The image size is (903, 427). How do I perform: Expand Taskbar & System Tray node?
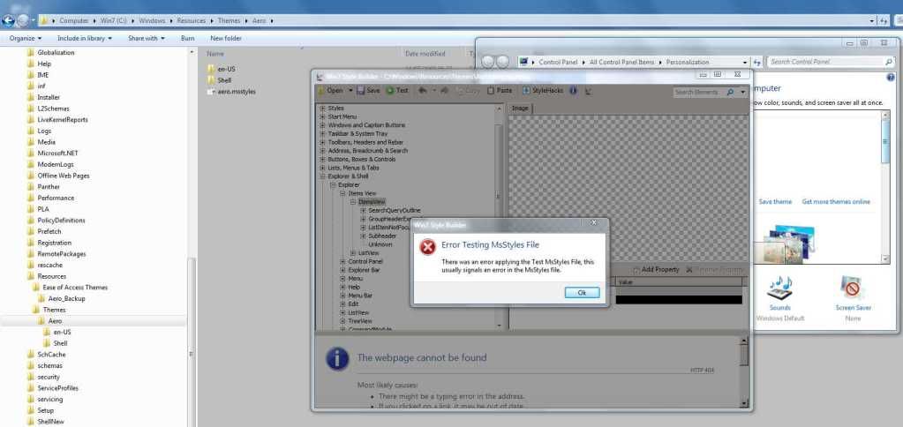(x=322, y=133)
